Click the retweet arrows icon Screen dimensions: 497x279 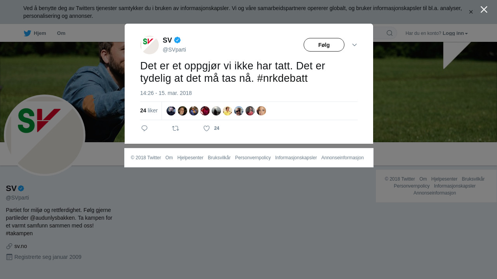tap(176, 128)
